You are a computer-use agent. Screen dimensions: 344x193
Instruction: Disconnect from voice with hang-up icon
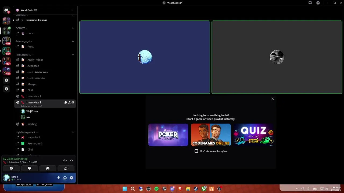[71, 161]
